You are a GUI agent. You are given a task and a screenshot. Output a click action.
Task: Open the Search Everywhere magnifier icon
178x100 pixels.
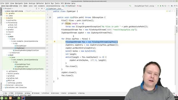(x=177, y=6)
